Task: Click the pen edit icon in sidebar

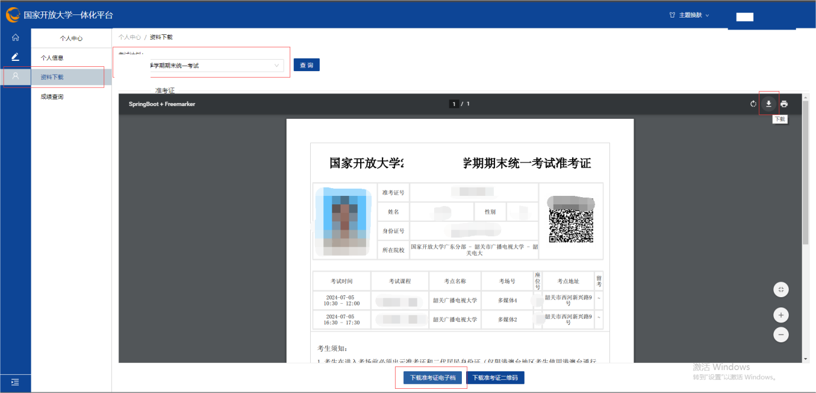Action: pos(16,57)
